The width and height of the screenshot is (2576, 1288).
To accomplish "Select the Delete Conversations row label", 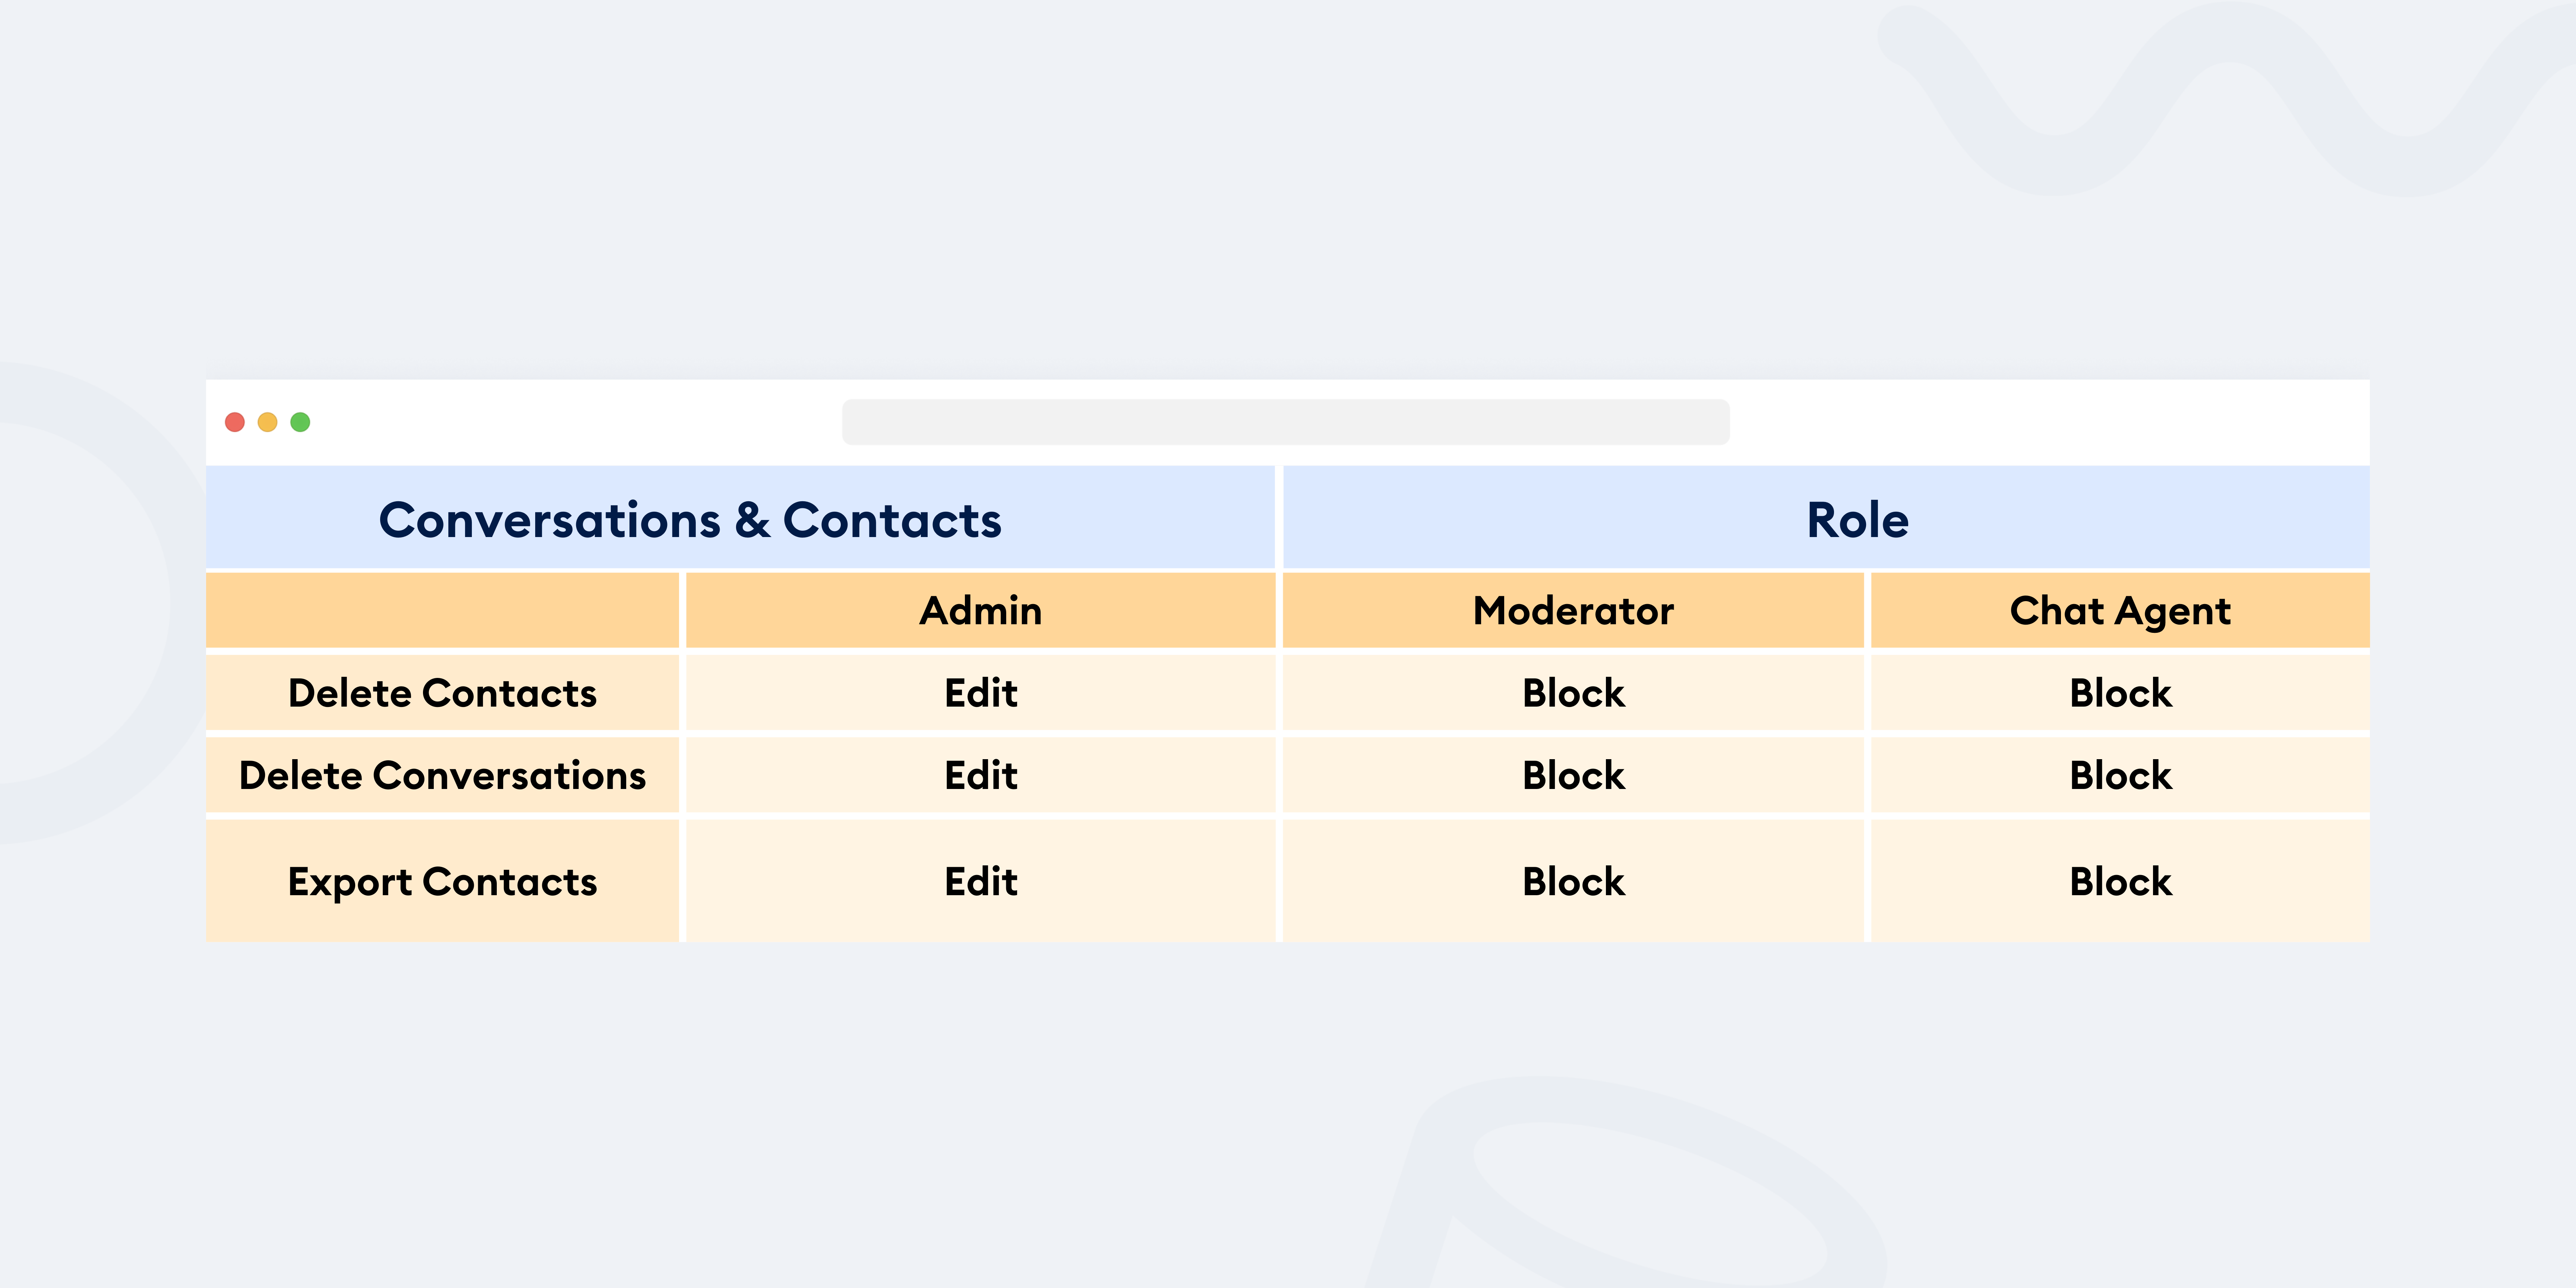I will pos(442,775).
